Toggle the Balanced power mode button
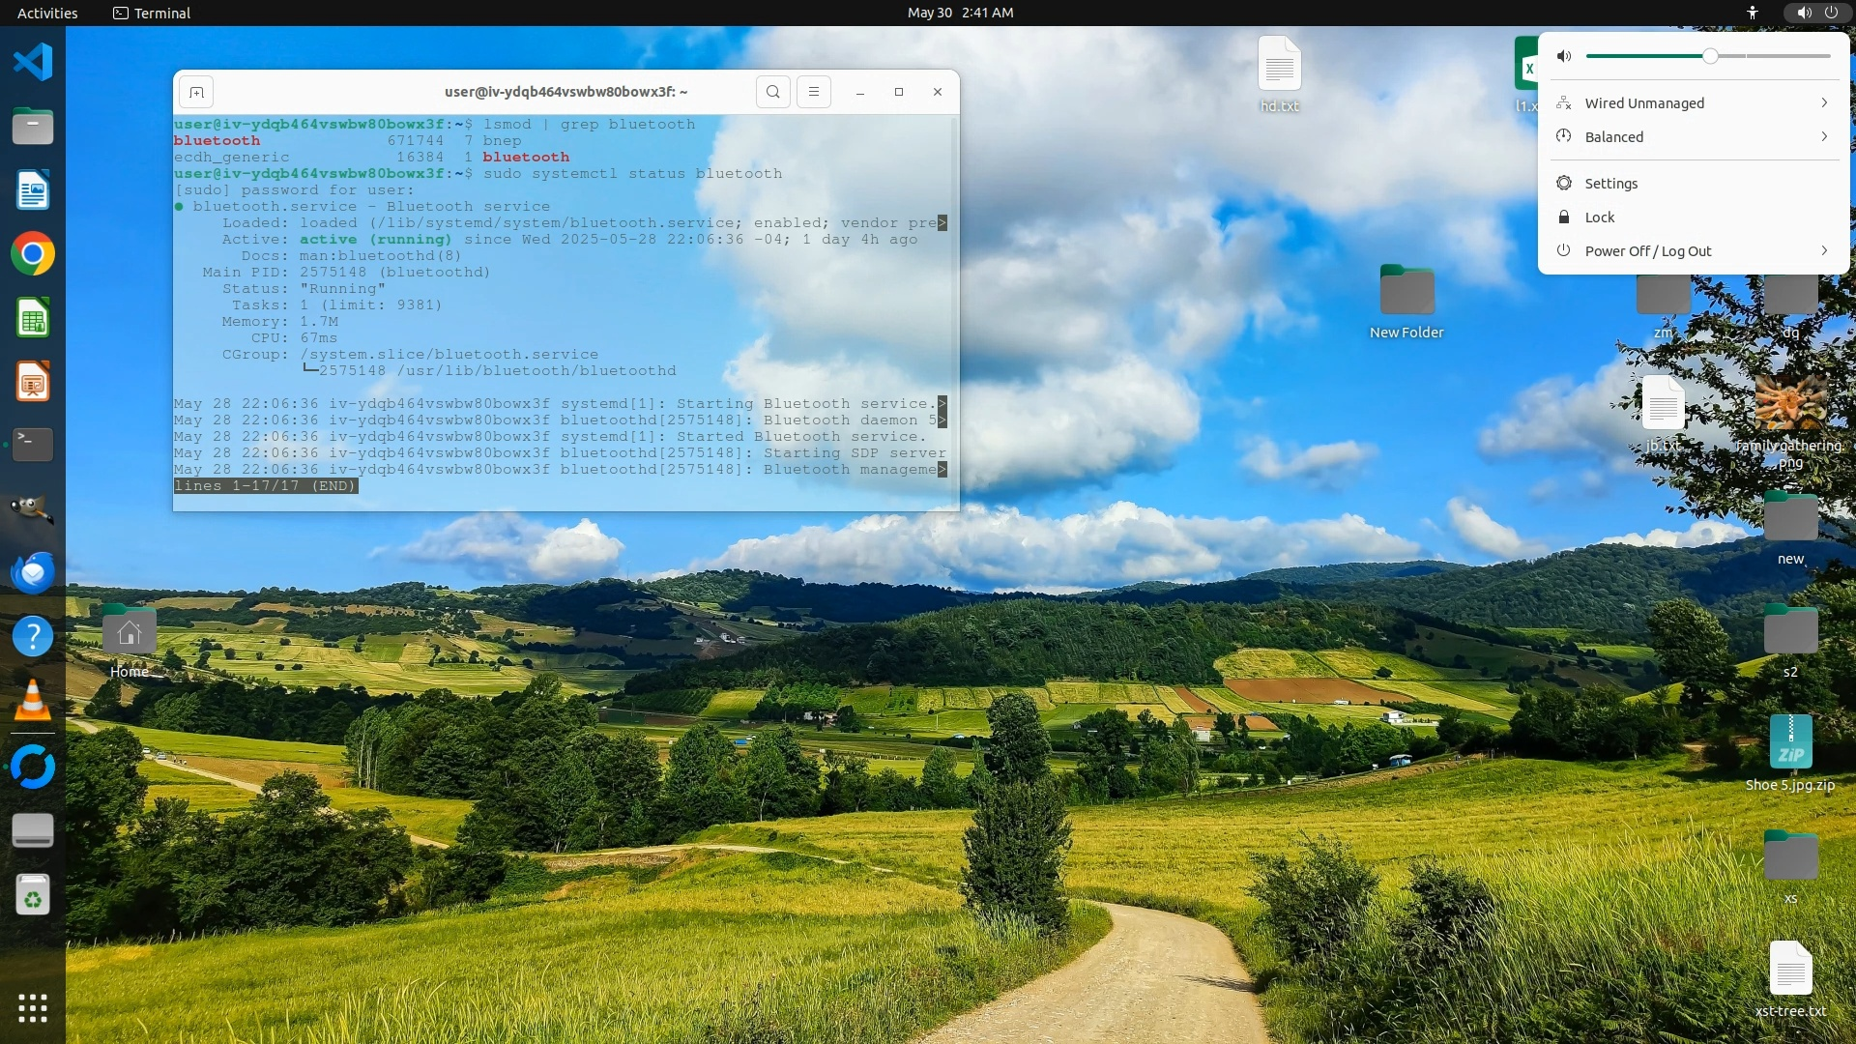The width and height of the screenshot is (1856, 1044). [1614, 137]
